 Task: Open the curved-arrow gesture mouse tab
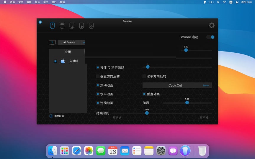point(72,26)
